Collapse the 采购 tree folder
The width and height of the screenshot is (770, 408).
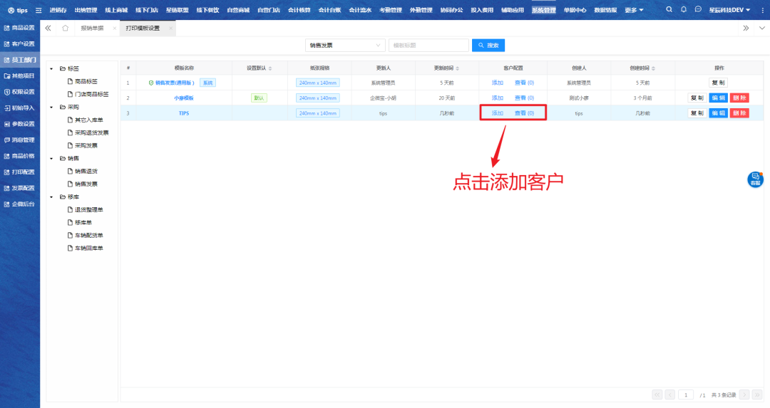click(x=51, y=107)
